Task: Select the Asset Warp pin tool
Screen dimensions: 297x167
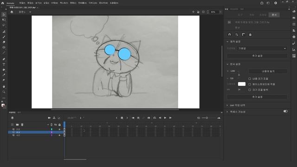Action: tap(4, 80)
